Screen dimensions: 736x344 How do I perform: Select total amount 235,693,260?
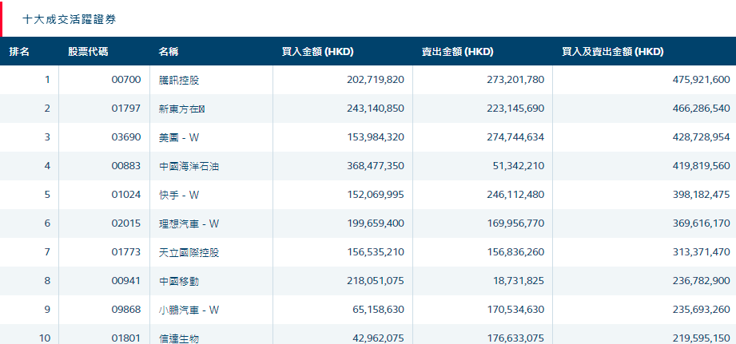click(702, 310)
